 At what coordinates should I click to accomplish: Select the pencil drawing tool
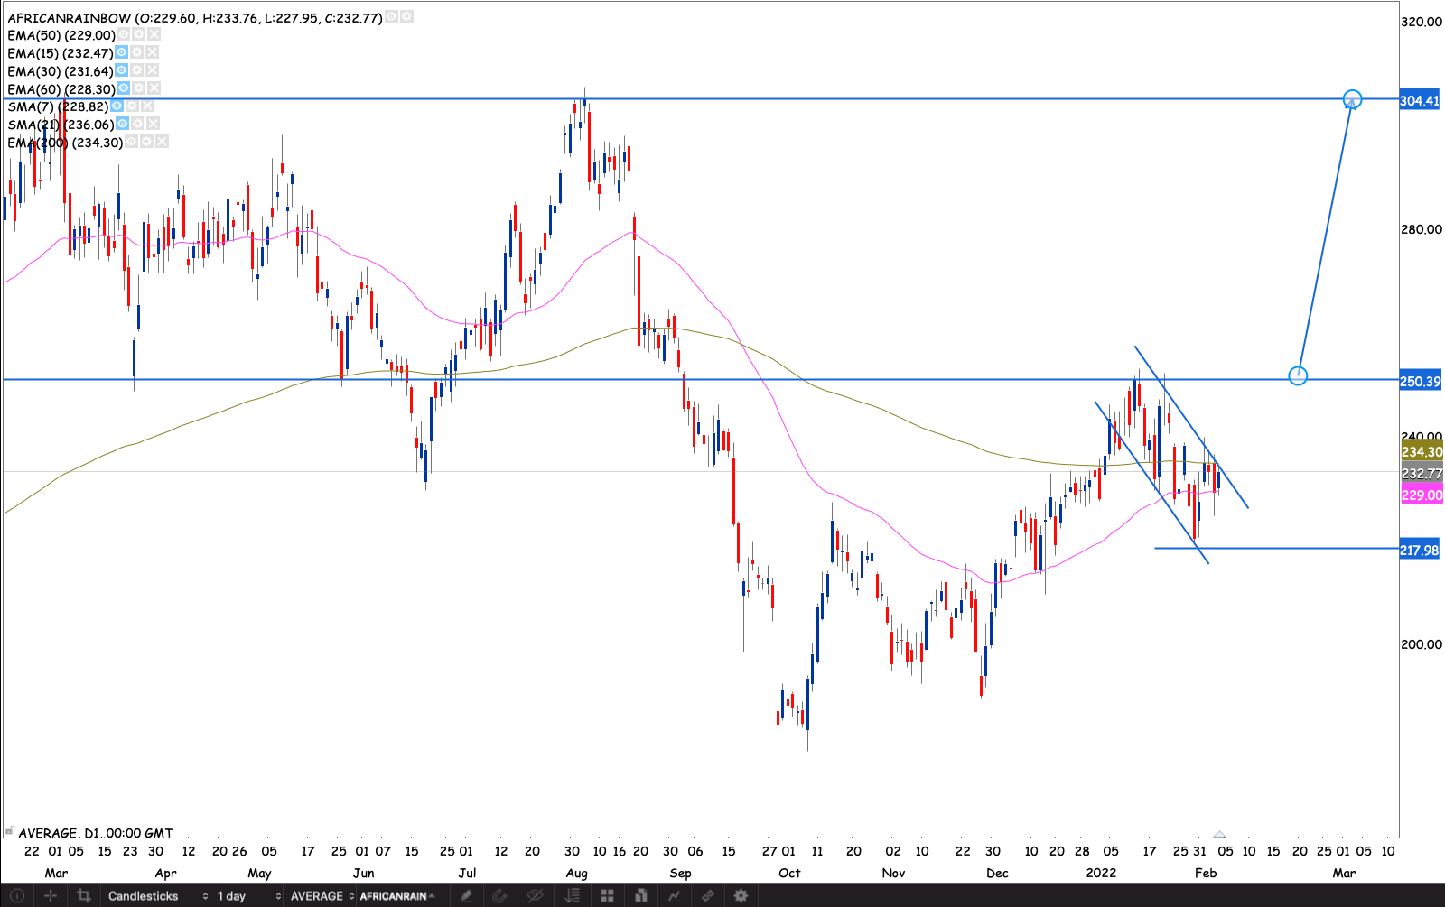point(467,895)
